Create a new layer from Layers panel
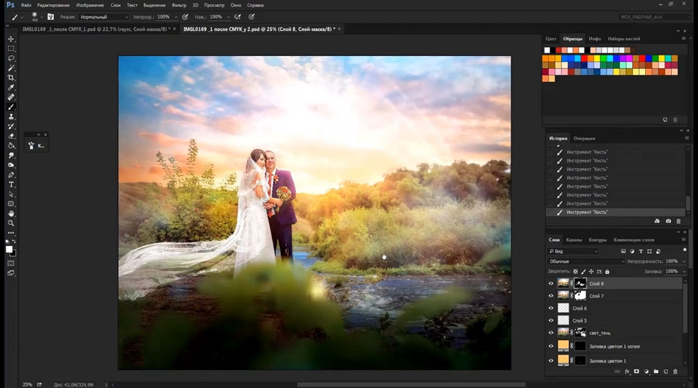 tap(665, 372)
